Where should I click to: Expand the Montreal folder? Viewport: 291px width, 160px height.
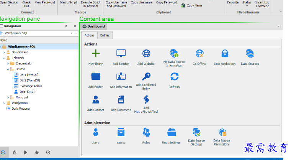tap(8, 97)
